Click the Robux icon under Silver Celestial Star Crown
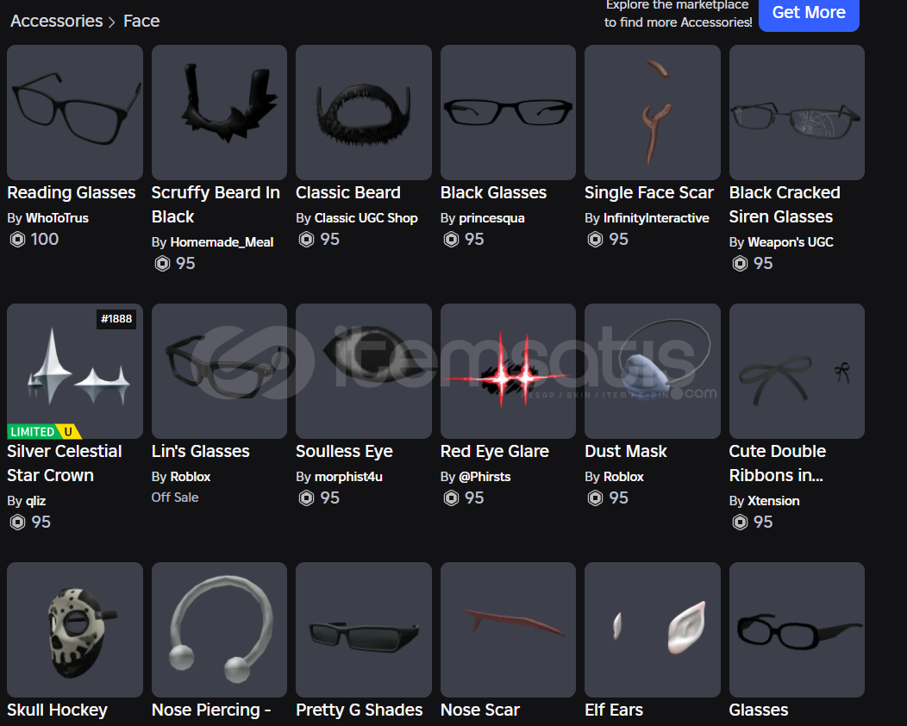 tap(17, 523)
